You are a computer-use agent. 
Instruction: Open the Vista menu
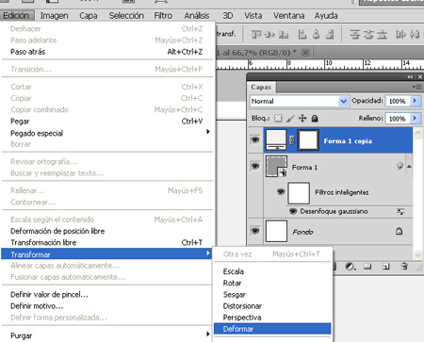point(253,16)
